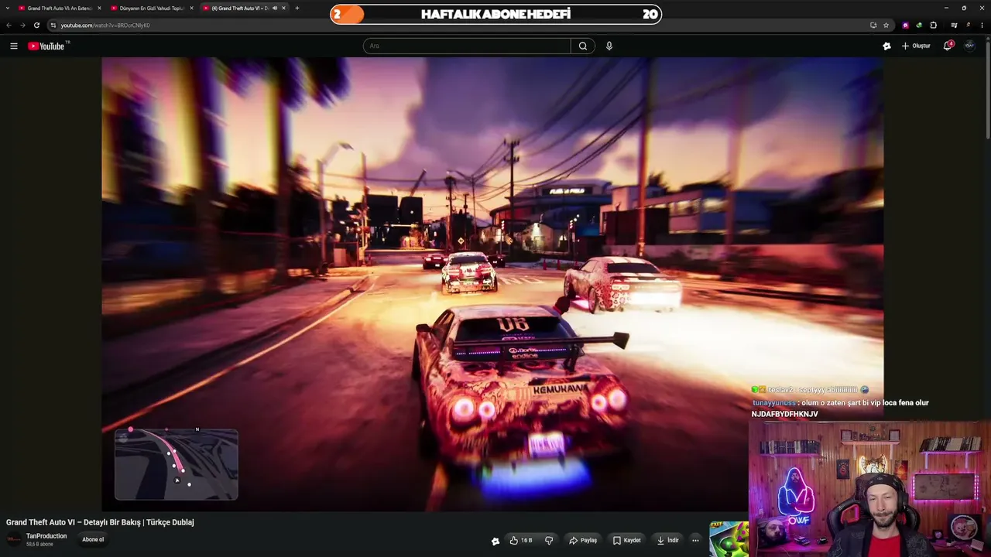This screenshot has height=557, width=991.
Task: Open the suggested video thumbnail beside İndir
Action: [729, 539]
